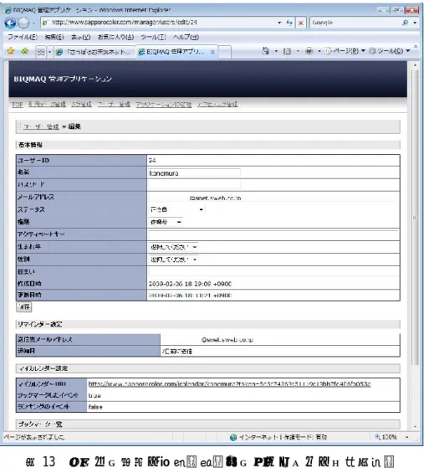Click the ユーザー管理 breadcrumb link
This screenshot has height=473, width=424.
pos(41,126)
